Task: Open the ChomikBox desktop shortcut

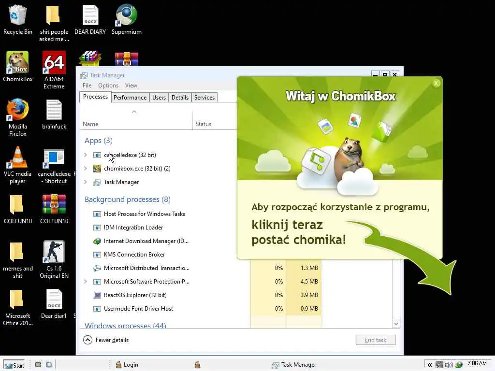Action: tap(18, 67)
